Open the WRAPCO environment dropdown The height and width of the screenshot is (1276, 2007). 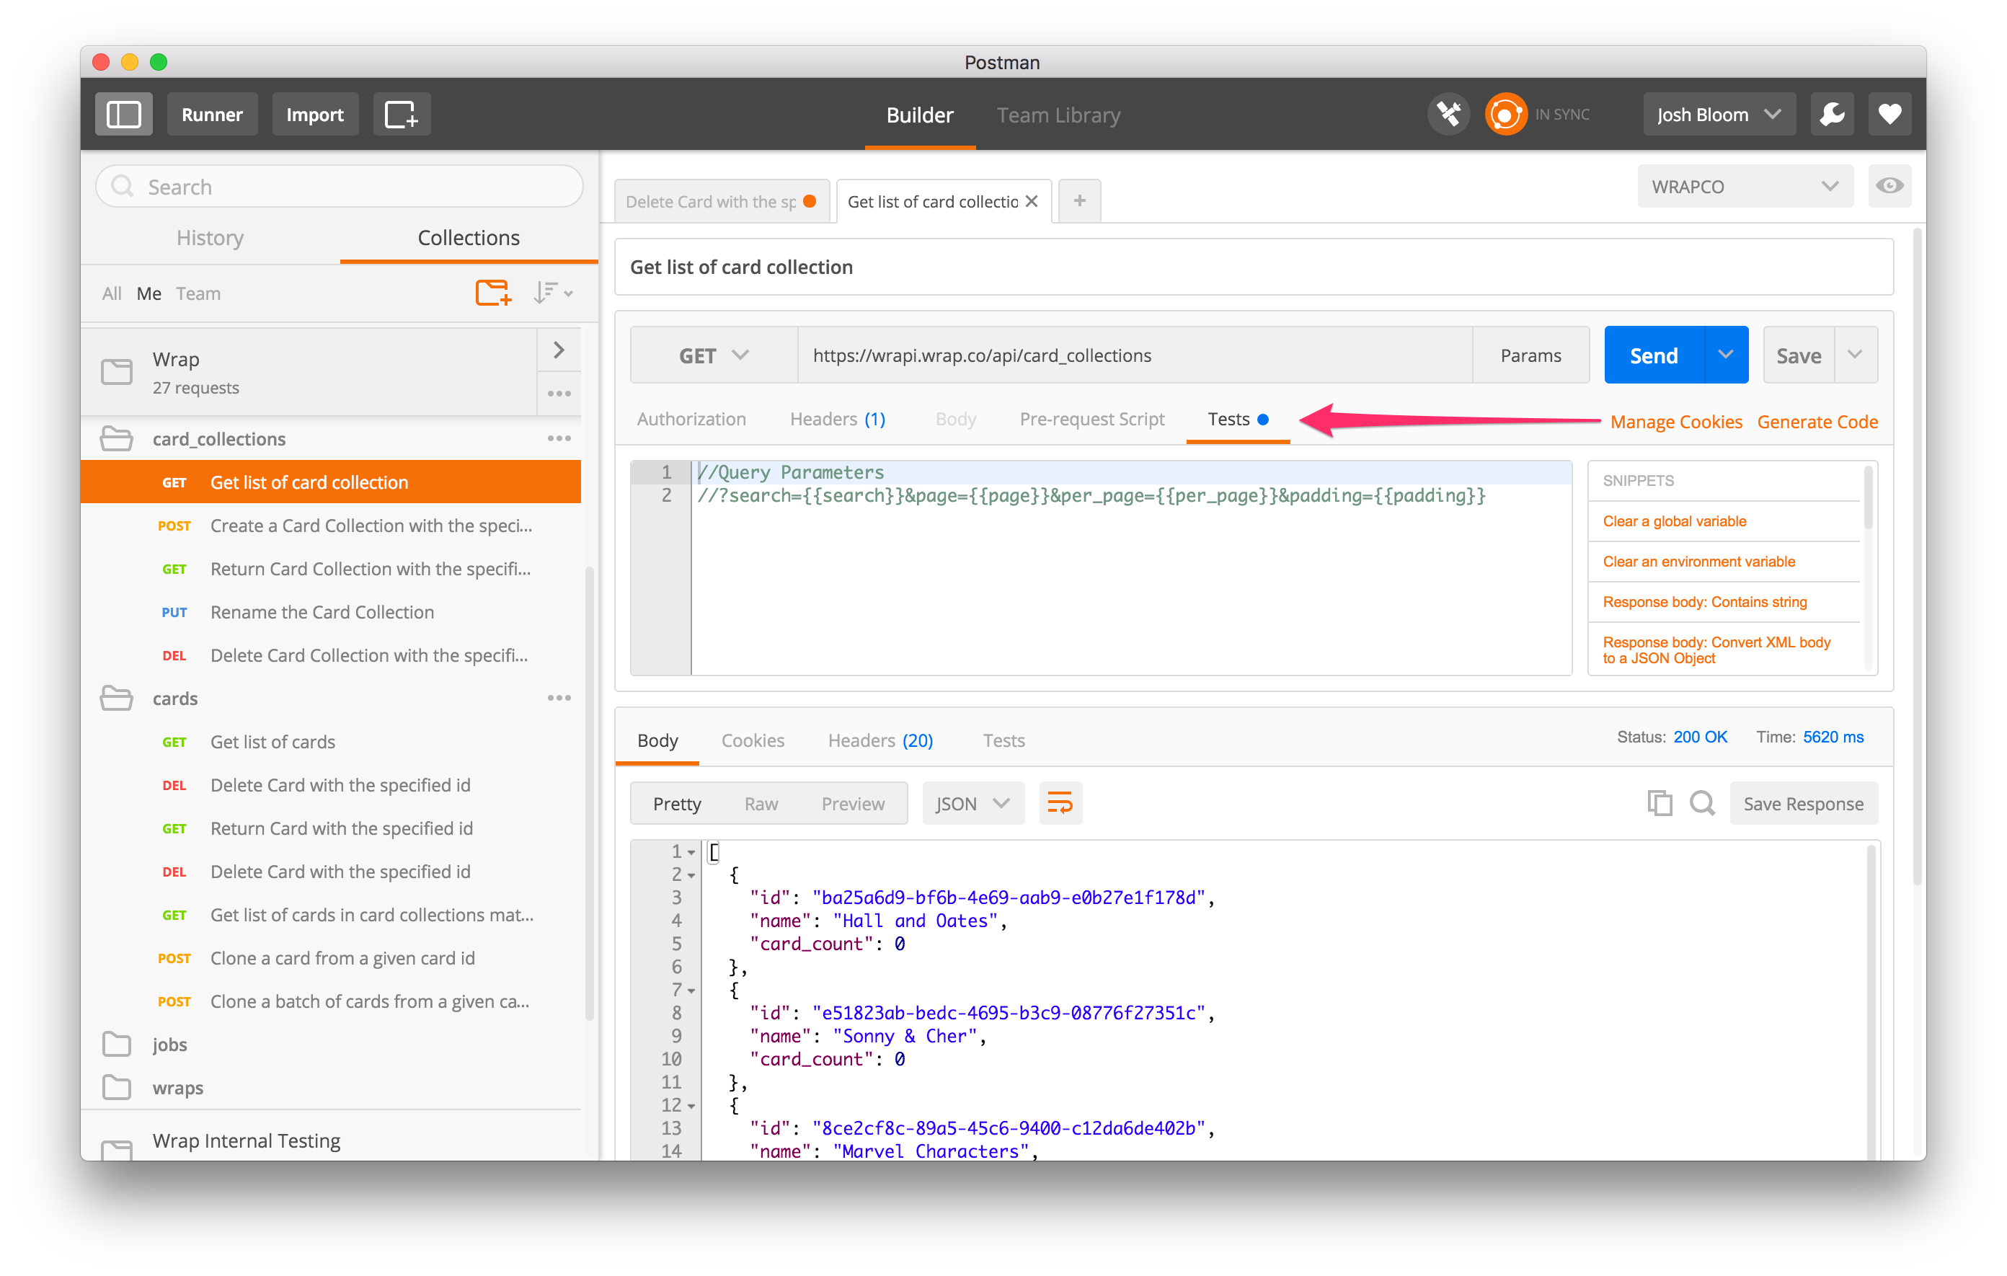coord(1745,186)
